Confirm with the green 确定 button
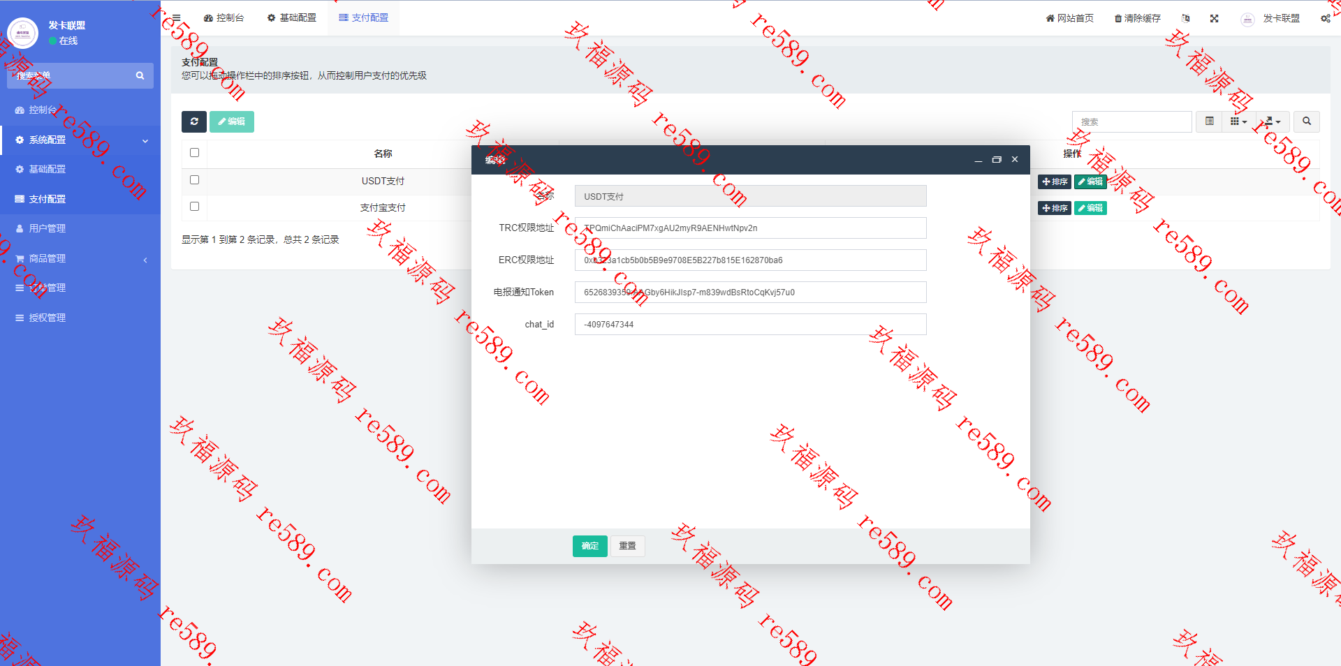Screen dimensions: 1341x666 click(x=590, y=546)
